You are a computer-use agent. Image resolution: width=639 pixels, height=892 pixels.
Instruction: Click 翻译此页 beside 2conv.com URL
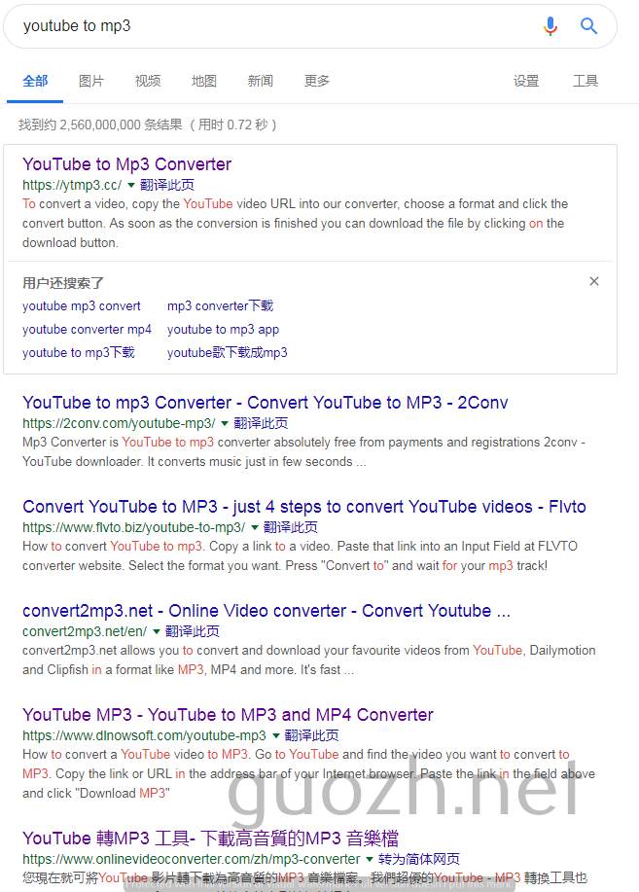tap(261, 423)
